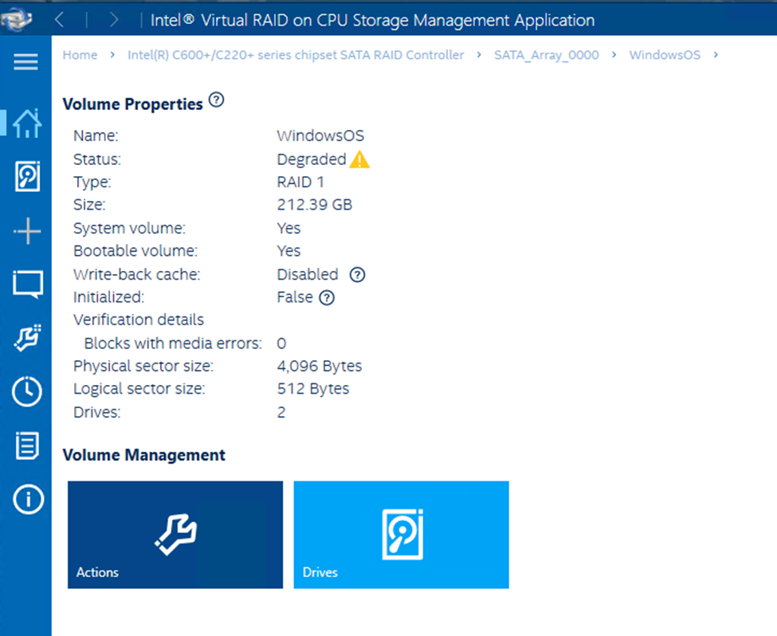777x636 pixels.
Task: Open the information icon in sidebar
Action: (x=28, y=499)
